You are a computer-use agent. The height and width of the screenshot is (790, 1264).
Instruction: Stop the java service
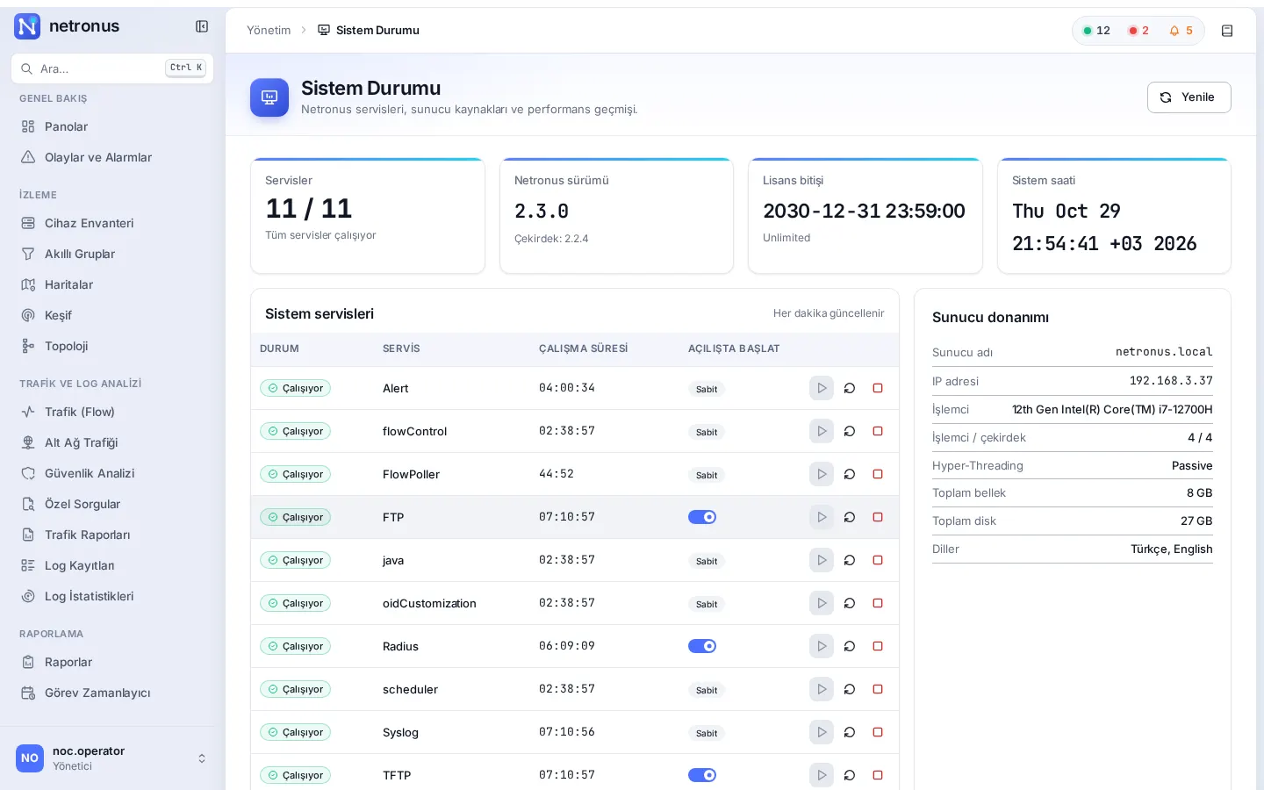click(x=878, y=560)
